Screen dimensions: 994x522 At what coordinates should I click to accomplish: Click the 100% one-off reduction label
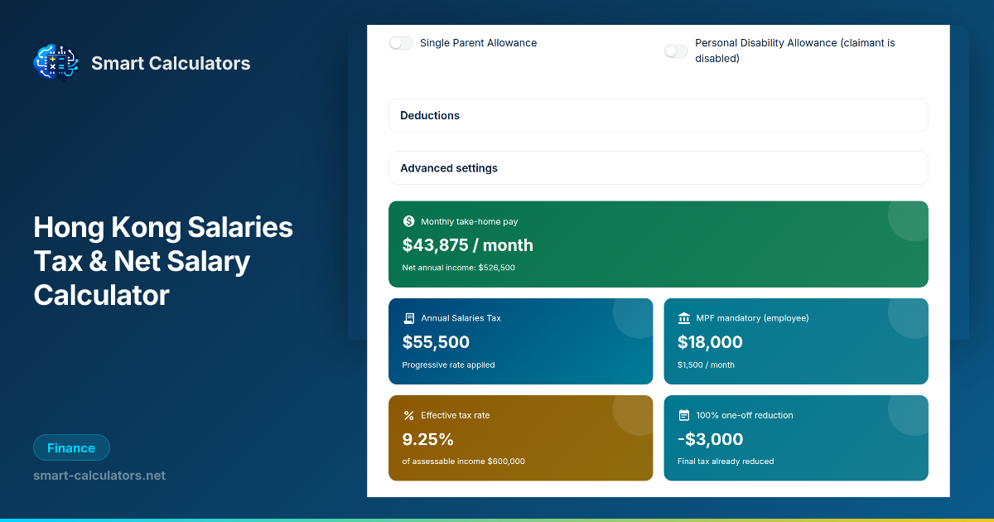tap(745, 415)
